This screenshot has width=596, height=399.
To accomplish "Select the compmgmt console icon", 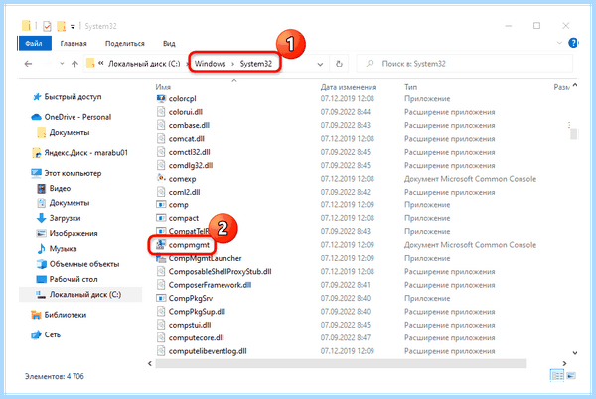I will [x=161, y=245].
